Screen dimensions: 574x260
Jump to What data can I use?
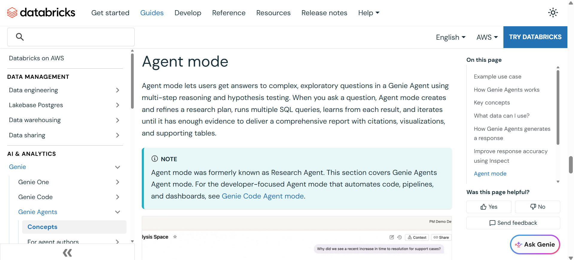click(x=502, y=116)
